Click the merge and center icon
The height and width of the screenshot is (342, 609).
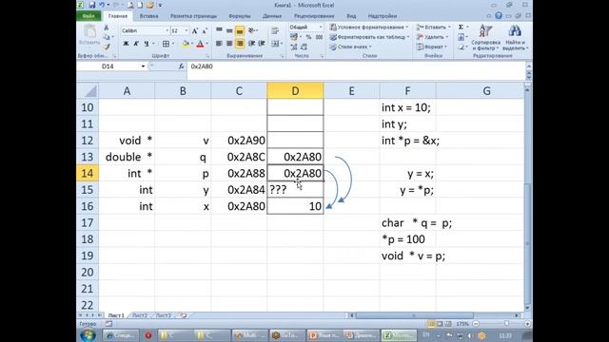[275, 44]
